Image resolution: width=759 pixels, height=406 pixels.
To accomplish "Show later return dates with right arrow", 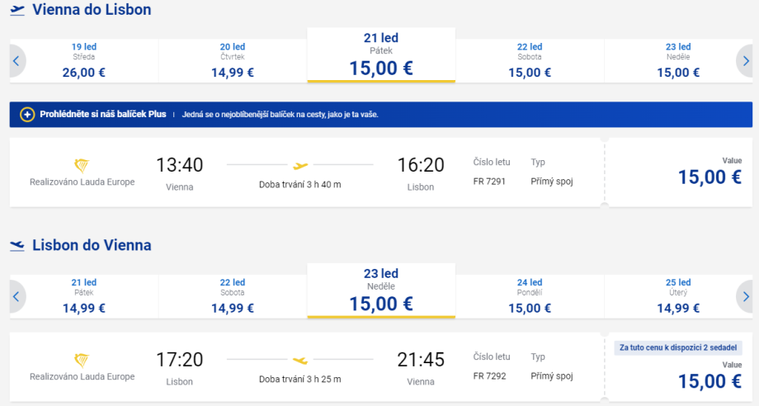I will 744,295.
